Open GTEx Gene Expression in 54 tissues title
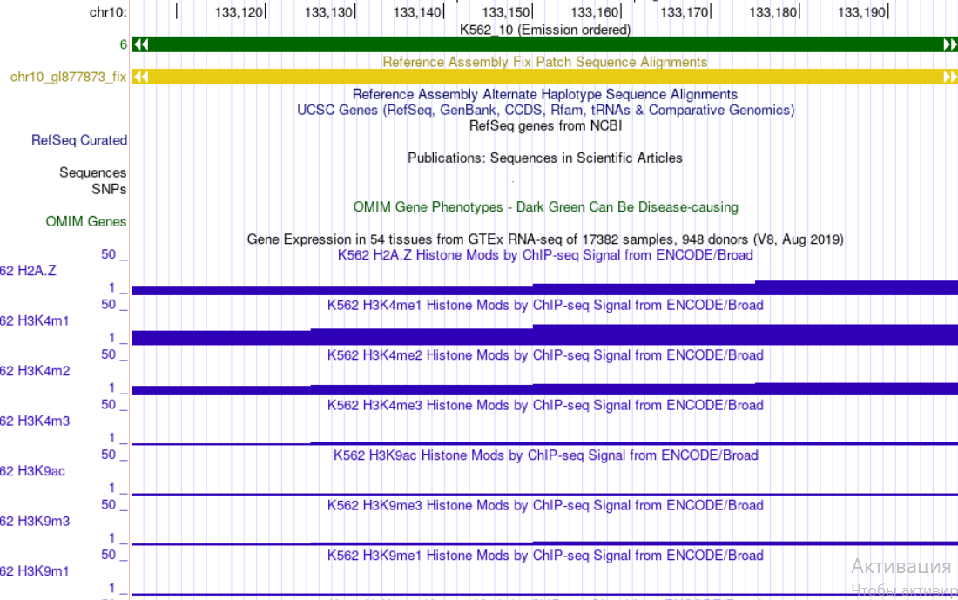The width and height of the screenshot is (958, 600). coord(545,239)
